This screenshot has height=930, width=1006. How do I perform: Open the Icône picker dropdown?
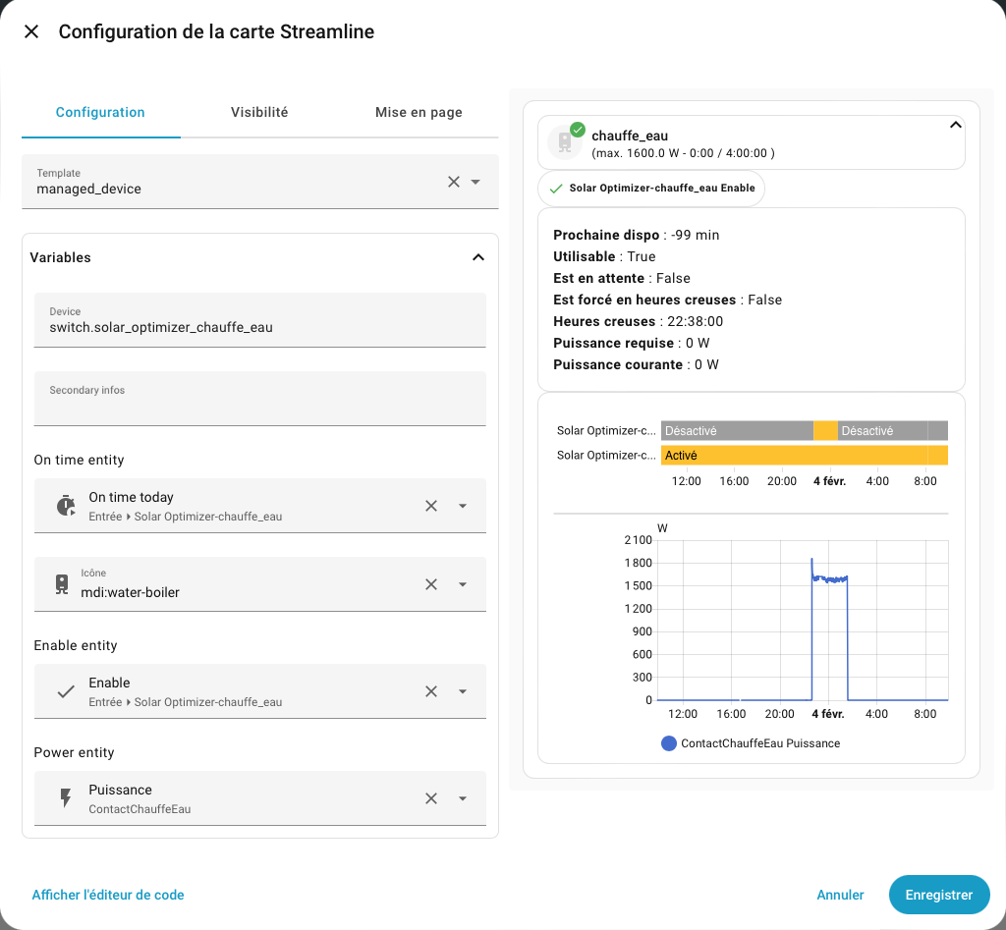(x=463, y=584)
